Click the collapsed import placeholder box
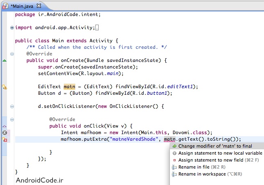Screen dimensions: 264x185 pyautogui.click(x=97, y=28)
